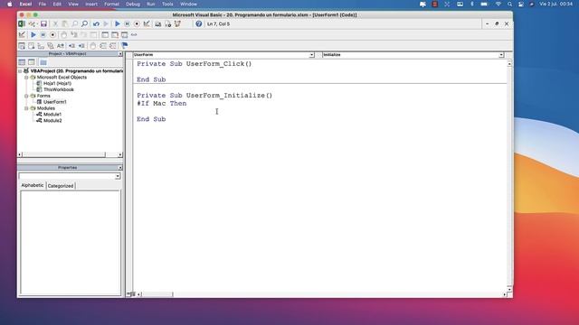Click the Wi-Fi icon in menu bar
579x325 pixels.
point(498,4)
